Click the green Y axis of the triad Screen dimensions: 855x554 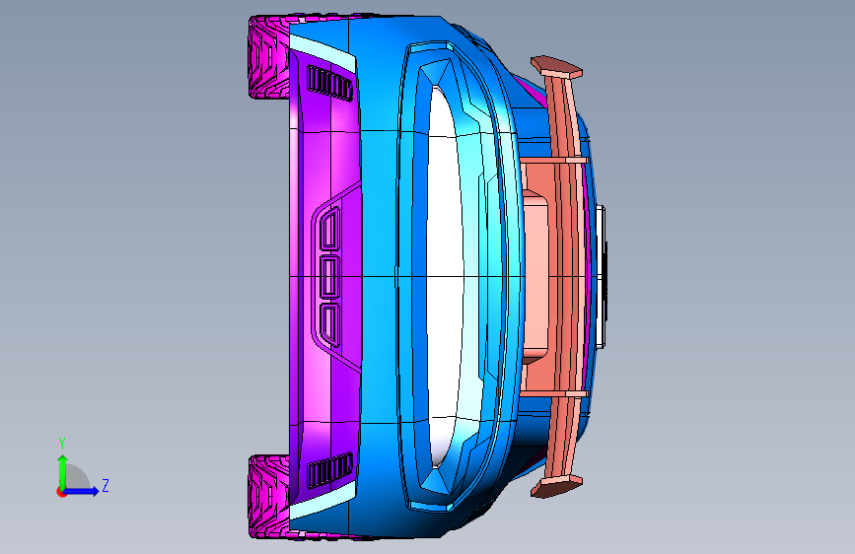tap(63, 471)
